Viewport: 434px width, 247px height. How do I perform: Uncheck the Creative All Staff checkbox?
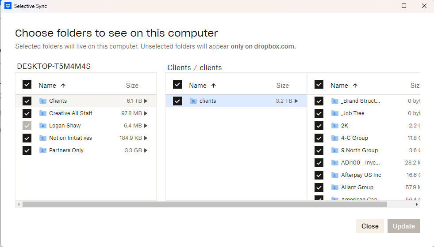[x=27, y=113]
